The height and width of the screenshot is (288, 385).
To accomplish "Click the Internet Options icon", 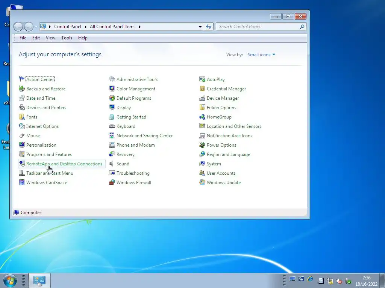I will click(x=21, y=126).
